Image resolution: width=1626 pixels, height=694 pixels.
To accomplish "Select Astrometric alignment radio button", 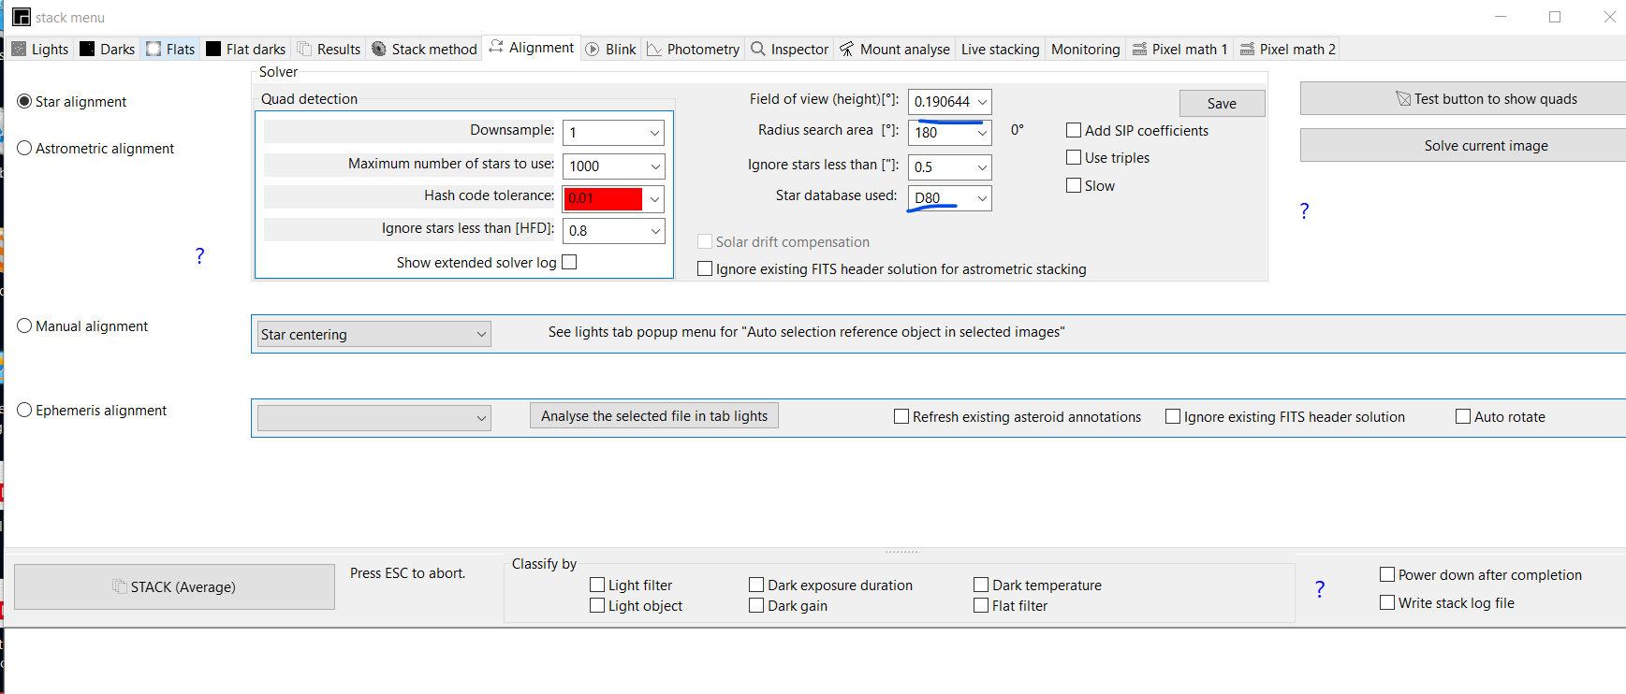I will coord(25,148).
